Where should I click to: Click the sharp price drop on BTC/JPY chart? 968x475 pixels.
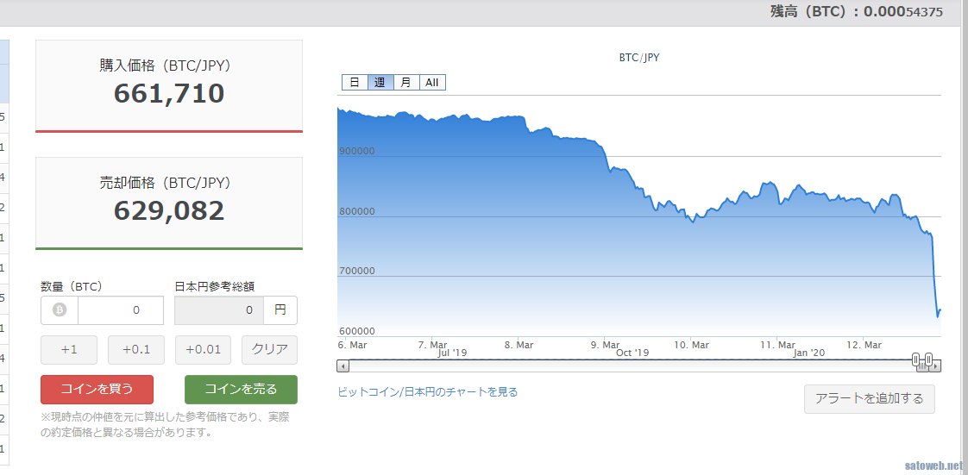click(934, 276)
